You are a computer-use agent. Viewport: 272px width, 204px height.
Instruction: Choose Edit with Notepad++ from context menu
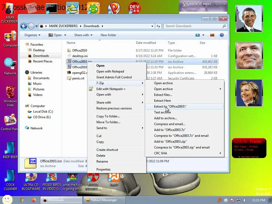pos(117,89)
